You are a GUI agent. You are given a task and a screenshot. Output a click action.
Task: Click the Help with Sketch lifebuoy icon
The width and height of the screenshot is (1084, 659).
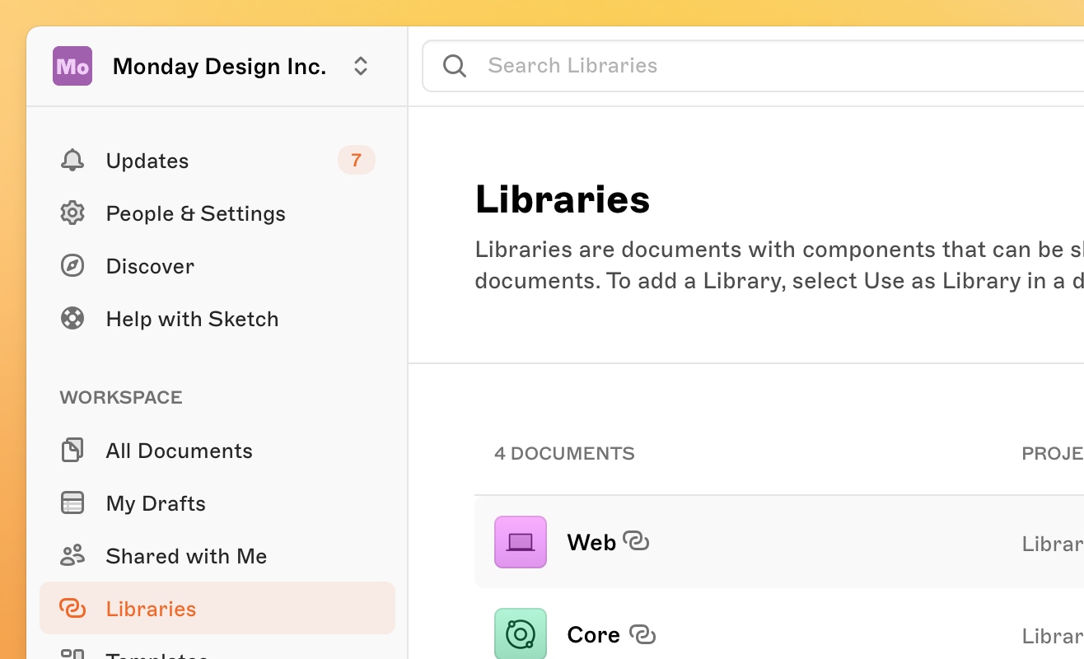(72, 319)
